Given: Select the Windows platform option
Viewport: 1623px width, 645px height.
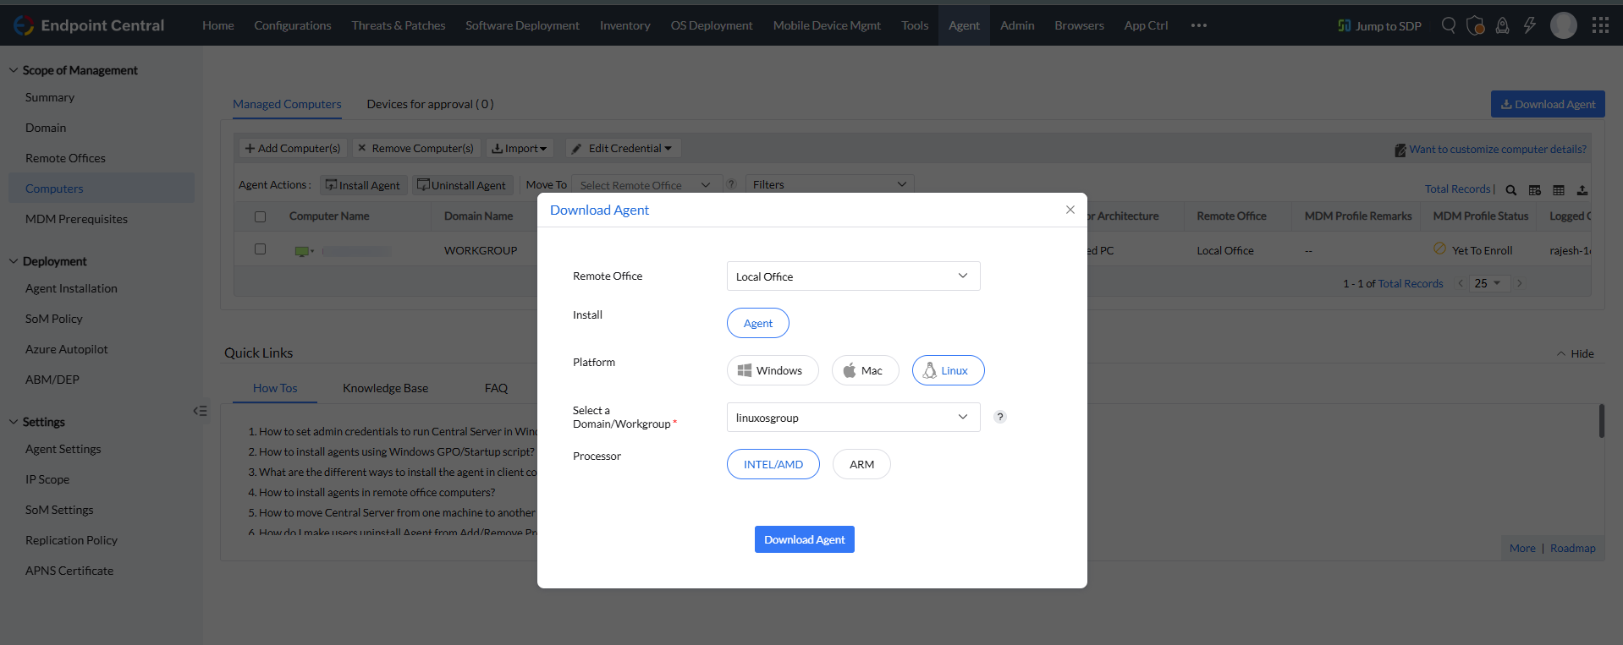Looking at the screenshot, I should (773, 370).
